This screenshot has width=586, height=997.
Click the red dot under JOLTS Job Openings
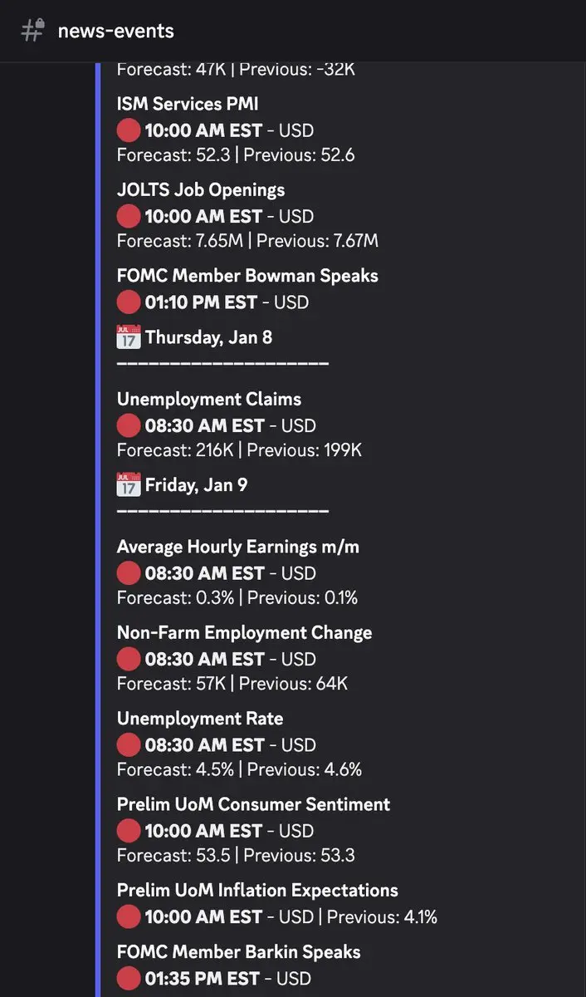coord(129,216)
